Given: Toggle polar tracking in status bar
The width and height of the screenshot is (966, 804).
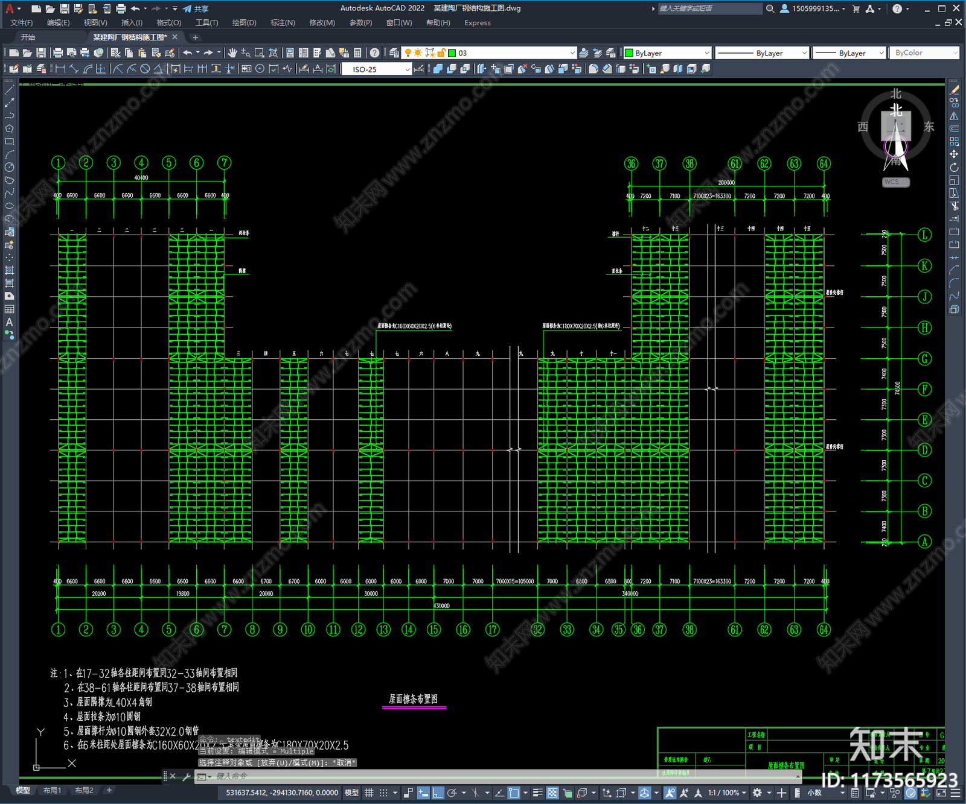Looking at the screenshot, I should (x=452, y=793).
